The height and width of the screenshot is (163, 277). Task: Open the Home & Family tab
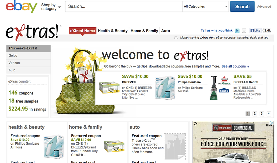click(x=144, y=31)
